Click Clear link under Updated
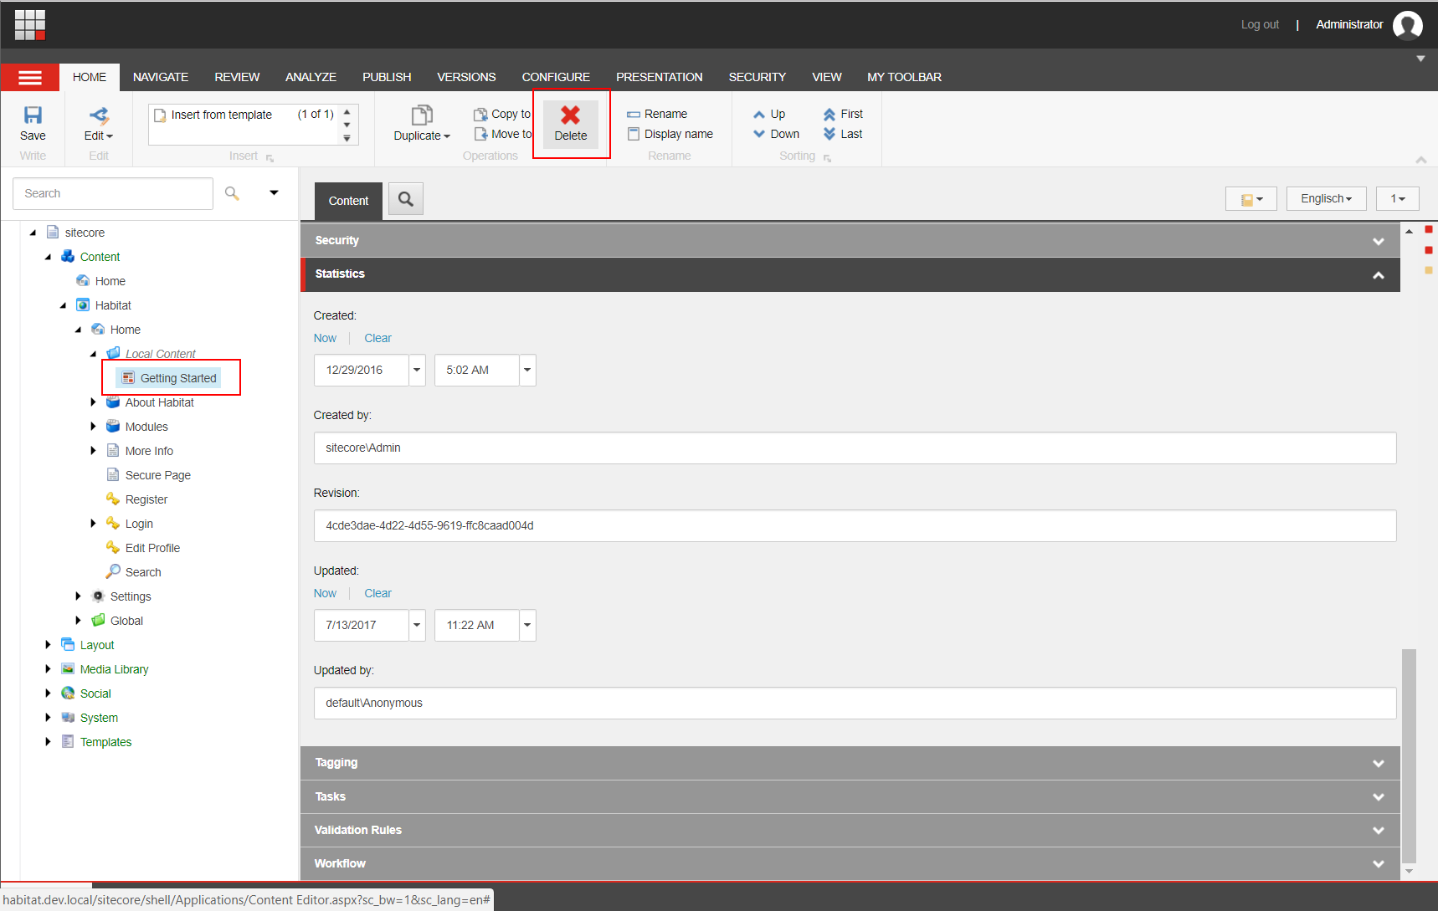 pos(377,593)
